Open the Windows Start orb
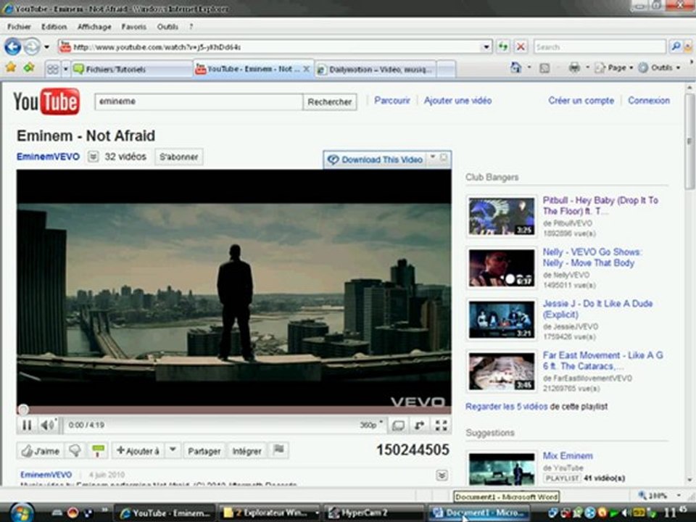 (20, 513)
